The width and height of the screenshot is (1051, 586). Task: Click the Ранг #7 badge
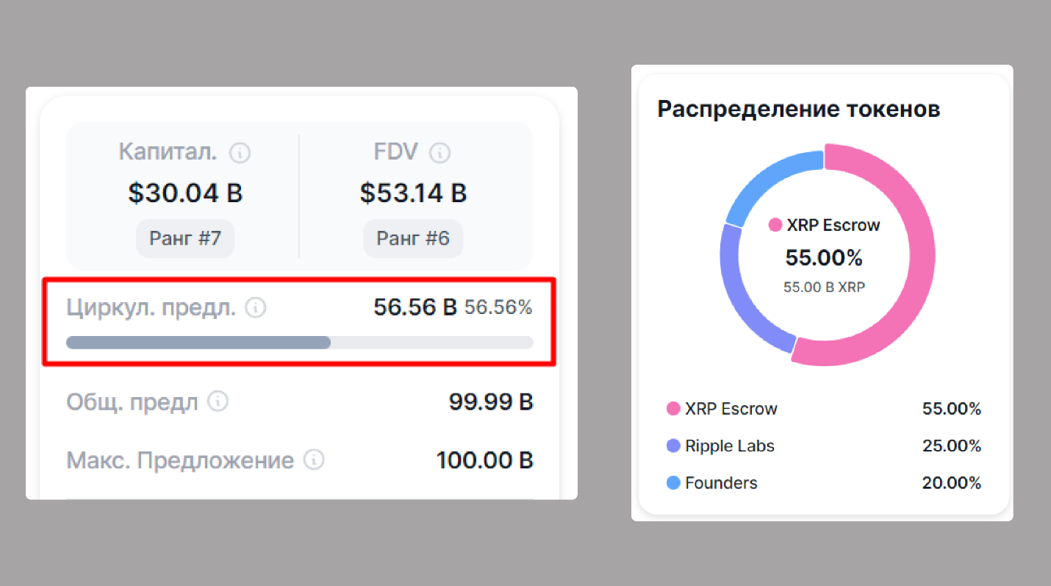click(x=185, y=238)
